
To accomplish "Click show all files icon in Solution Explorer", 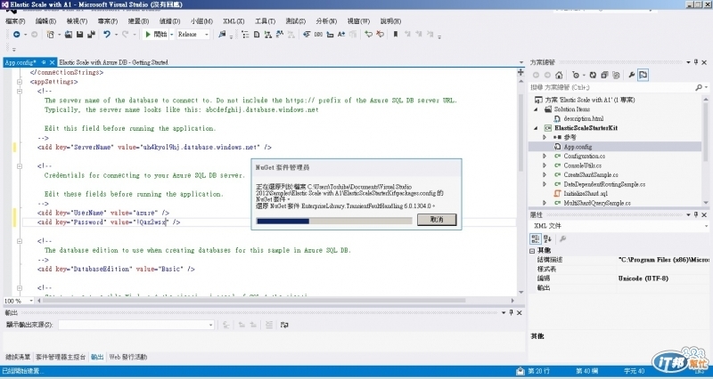I will pos(616,76).
